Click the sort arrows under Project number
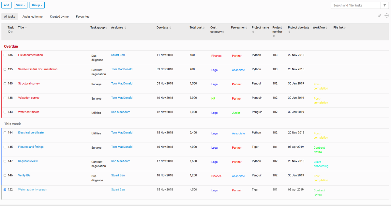Screen dimensions: 391x206 [274, 36]
